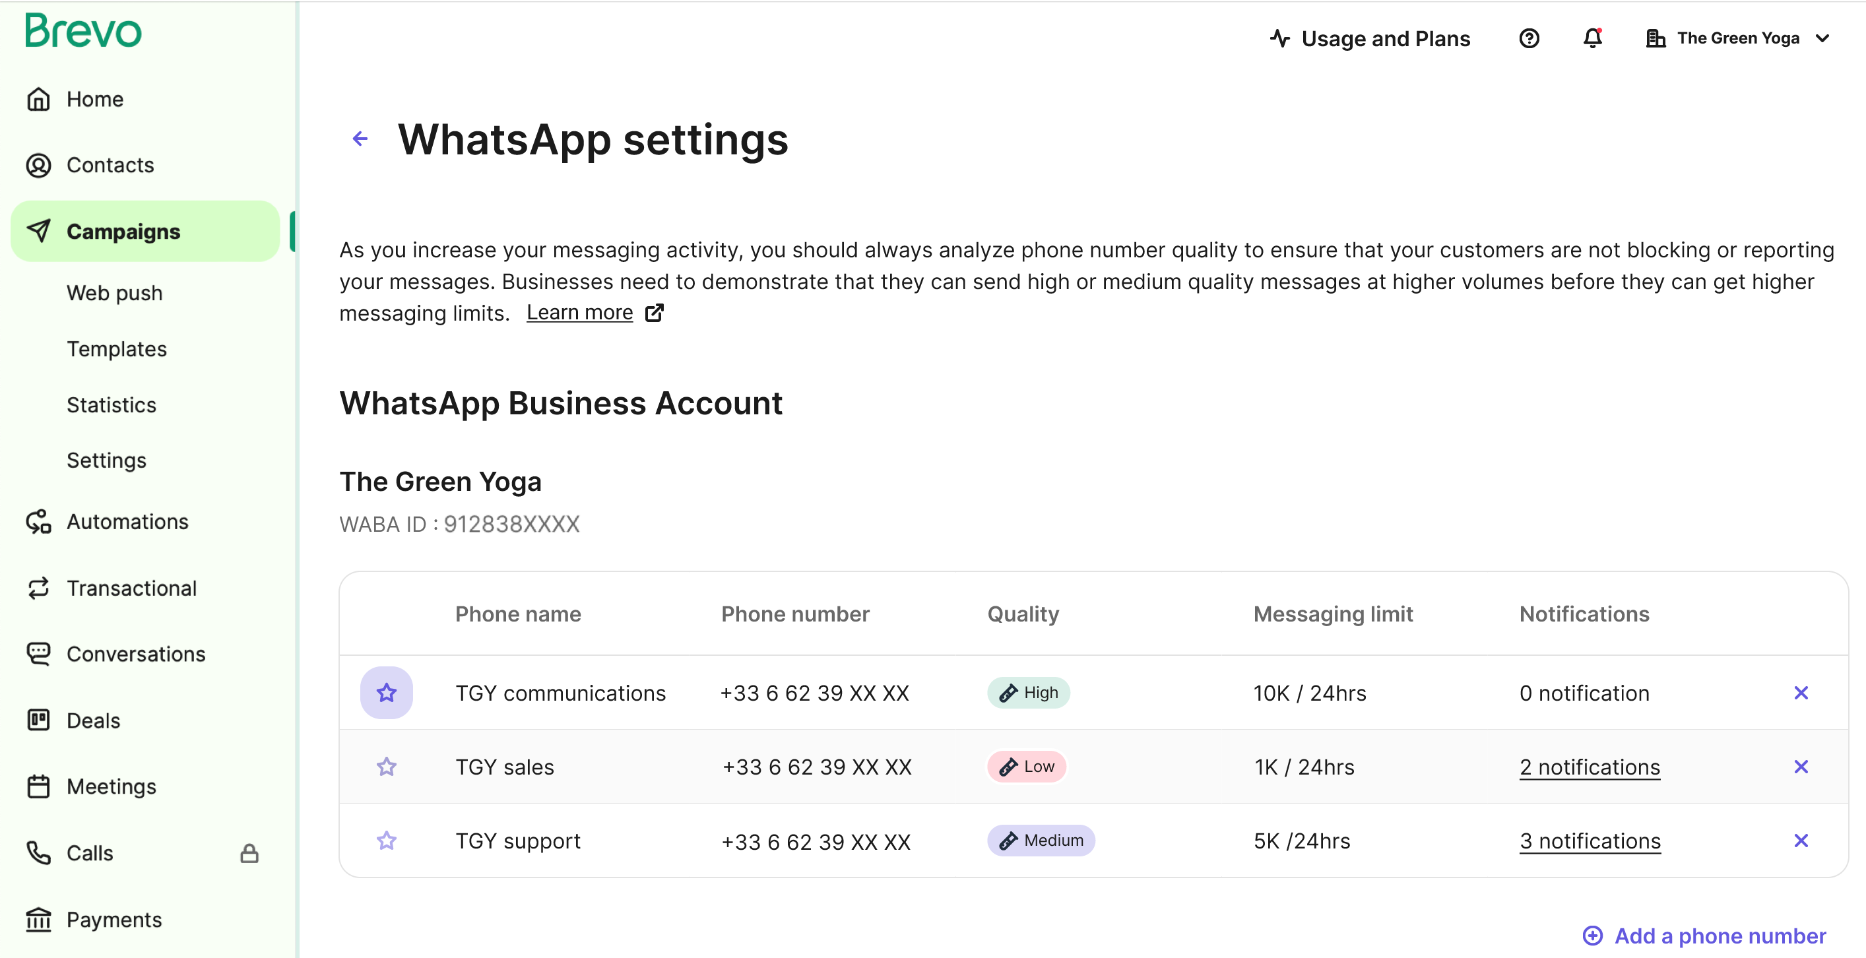The image size is (1866, 958).
Task: View 2 notifications for TGY sales
Action: click(1590, 767)
